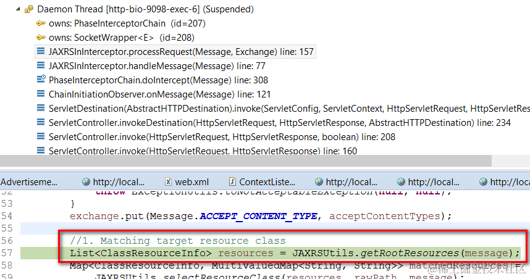Screen dimensions: 530x279
Task: Select frame JAXRSInInterceptor.handleMessage line: 77
Action: pos(157,66)
